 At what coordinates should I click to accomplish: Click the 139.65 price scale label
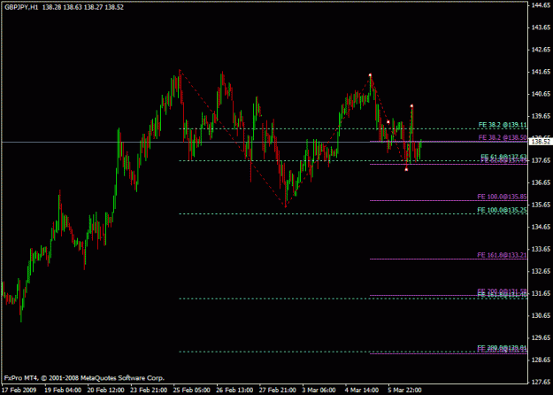click(x=541, y=116)
